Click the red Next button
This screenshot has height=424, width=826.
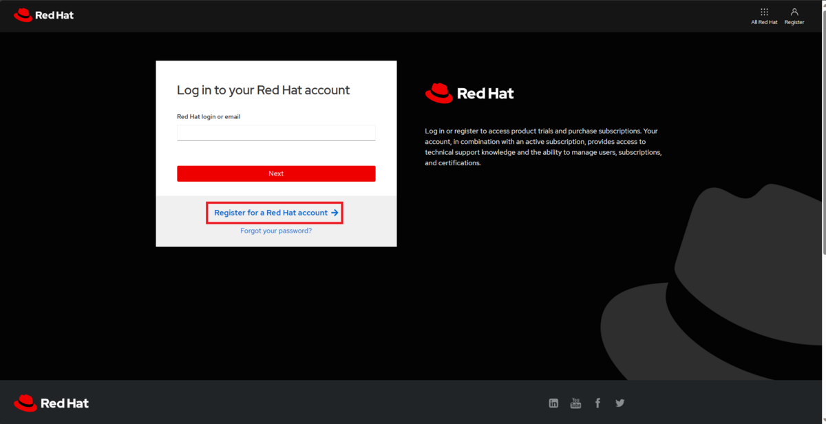(x=276, y=173)
